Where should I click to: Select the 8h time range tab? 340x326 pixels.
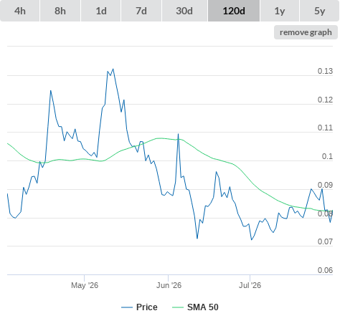pos(60,11)
